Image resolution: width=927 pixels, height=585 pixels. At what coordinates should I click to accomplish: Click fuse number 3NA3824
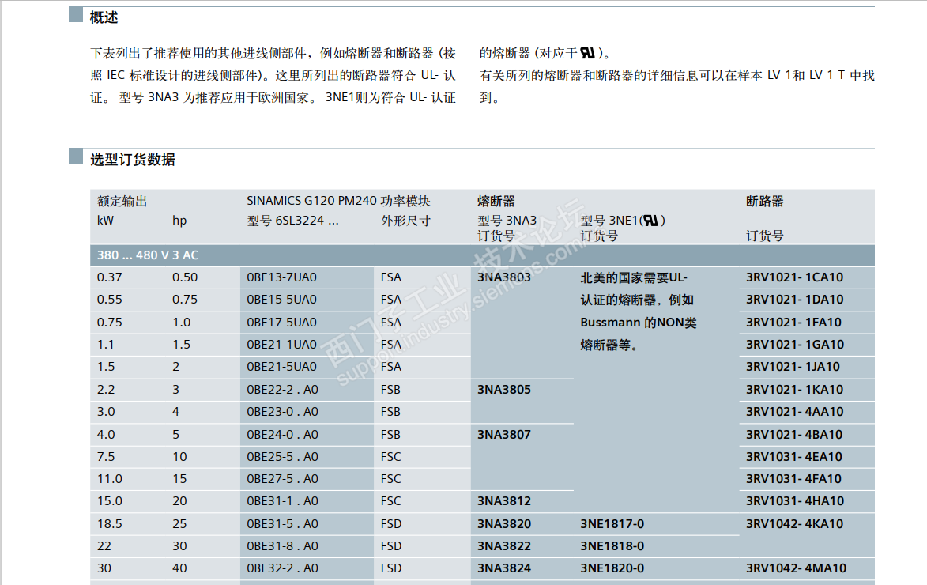click(503, 568)
